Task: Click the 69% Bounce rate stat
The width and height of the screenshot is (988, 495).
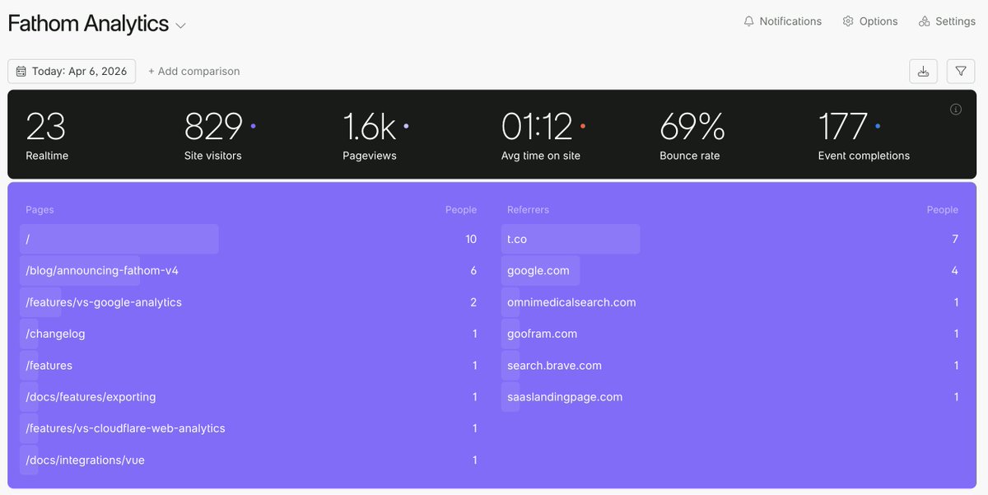Action: [692, 134]
